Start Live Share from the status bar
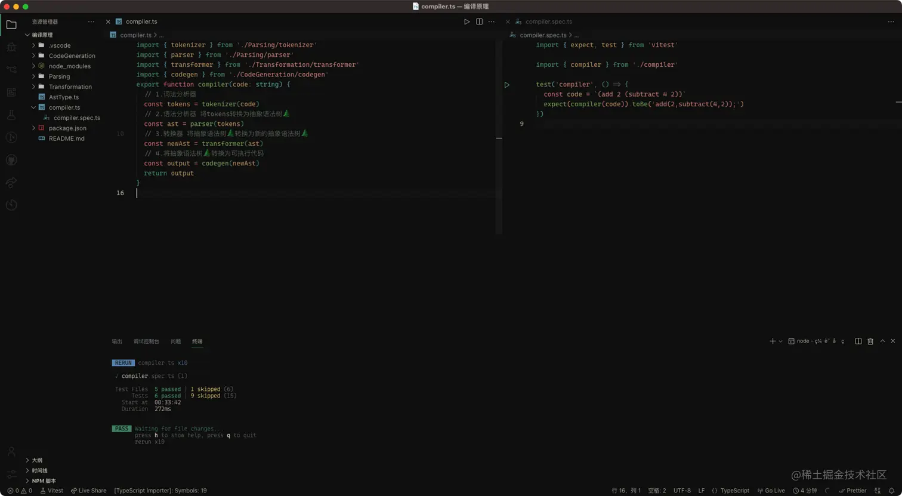Screen dimensions: 902x496 tap(88, 491)
